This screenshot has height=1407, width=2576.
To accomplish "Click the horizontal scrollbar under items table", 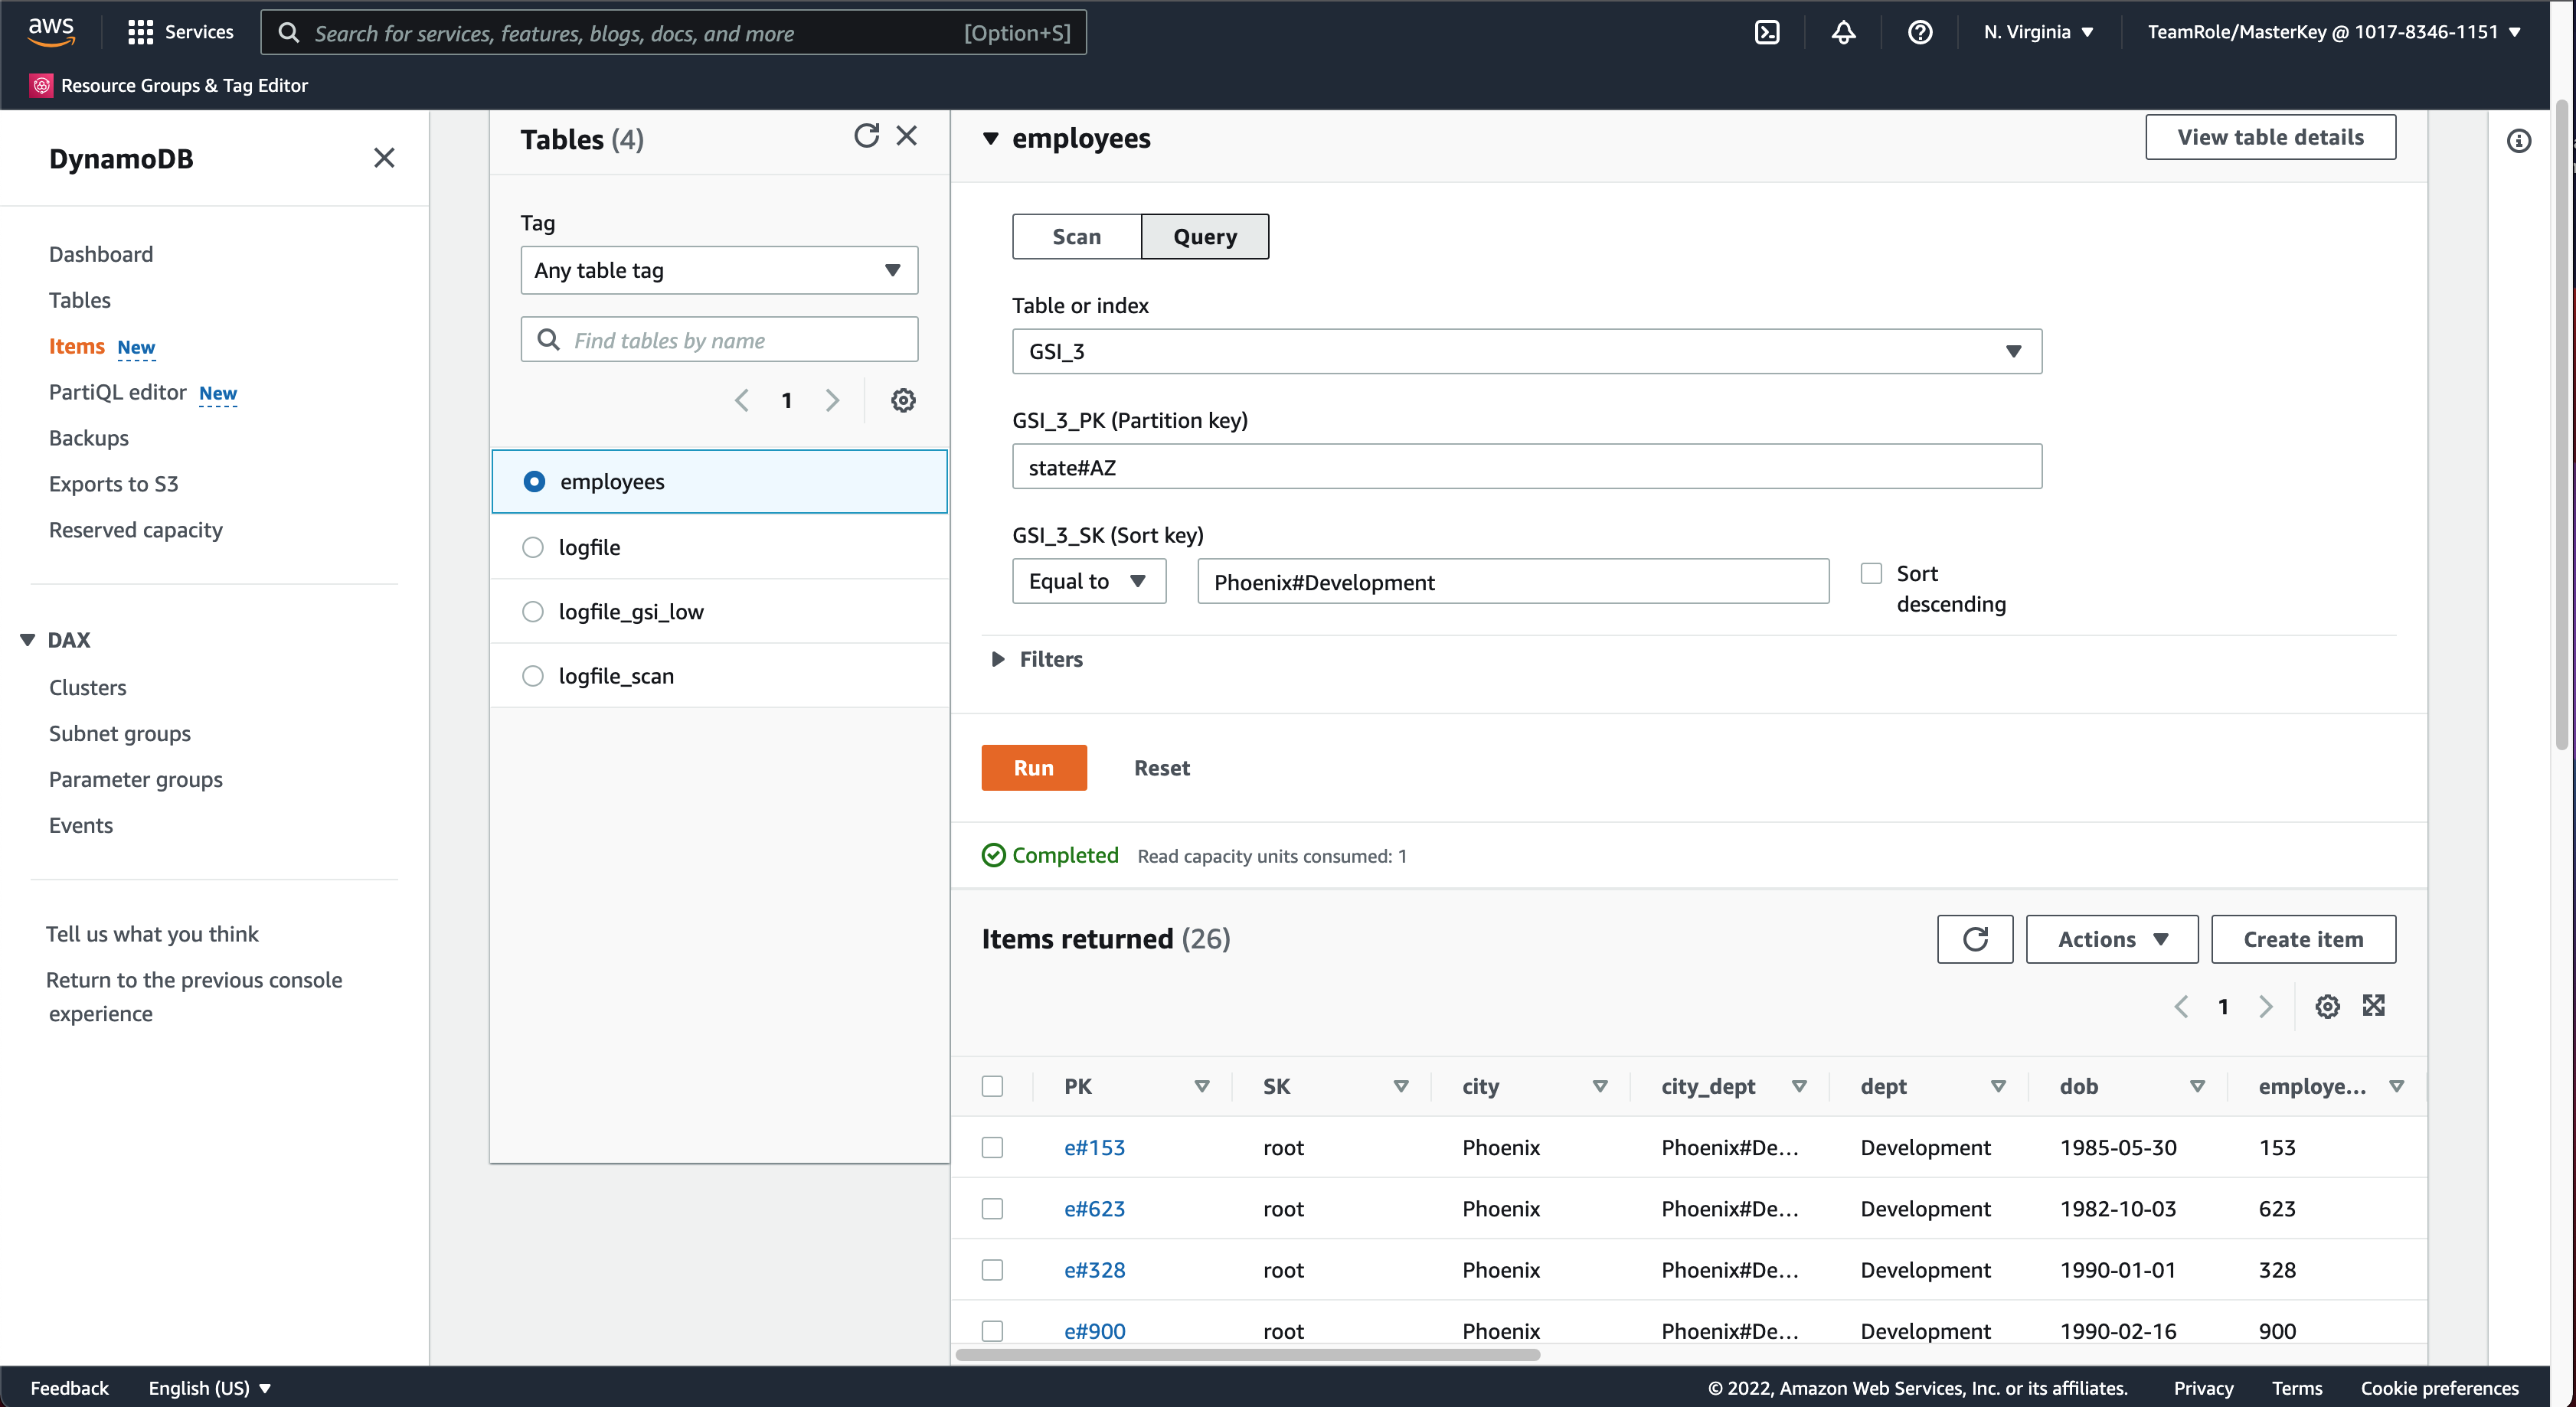I will (1247, 1354).
